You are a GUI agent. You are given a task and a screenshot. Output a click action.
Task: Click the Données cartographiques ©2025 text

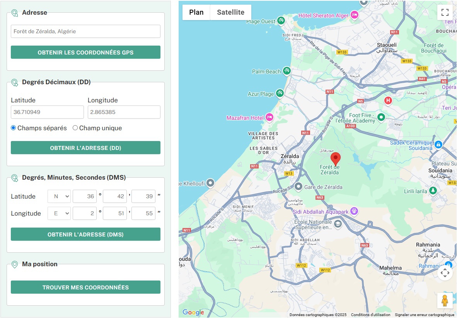tap(318, 315)
